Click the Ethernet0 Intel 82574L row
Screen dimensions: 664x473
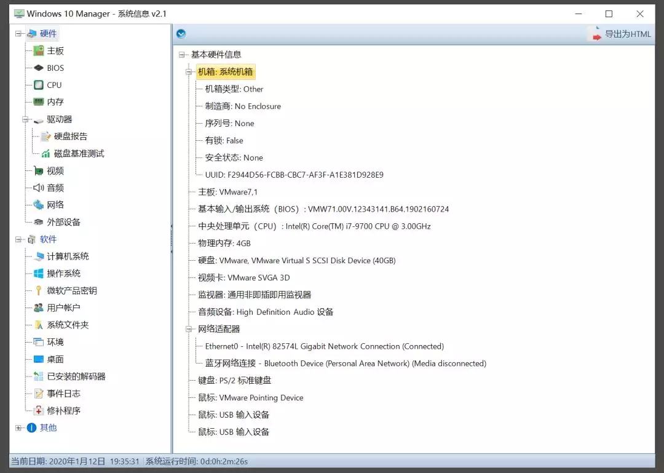click(x=325, y=346)
